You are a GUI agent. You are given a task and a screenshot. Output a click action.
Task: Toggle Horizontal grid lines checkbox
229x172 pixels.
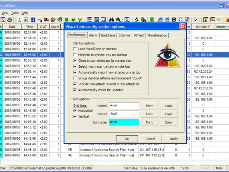75,111
